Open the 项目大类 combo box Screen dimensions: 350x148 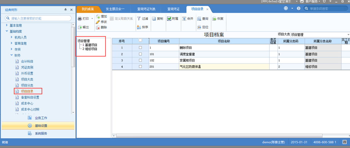[x=320, y=35]
